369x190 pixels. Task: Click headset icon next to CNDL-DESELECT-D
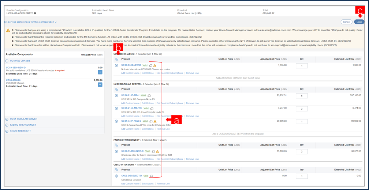(x=152, y=176)
